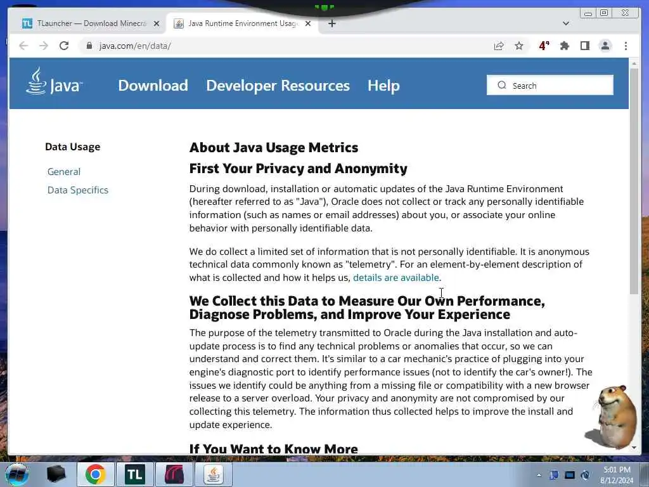Click the Java logo
The width and height of the screenshot is (649, 487).
pos(54,82)
